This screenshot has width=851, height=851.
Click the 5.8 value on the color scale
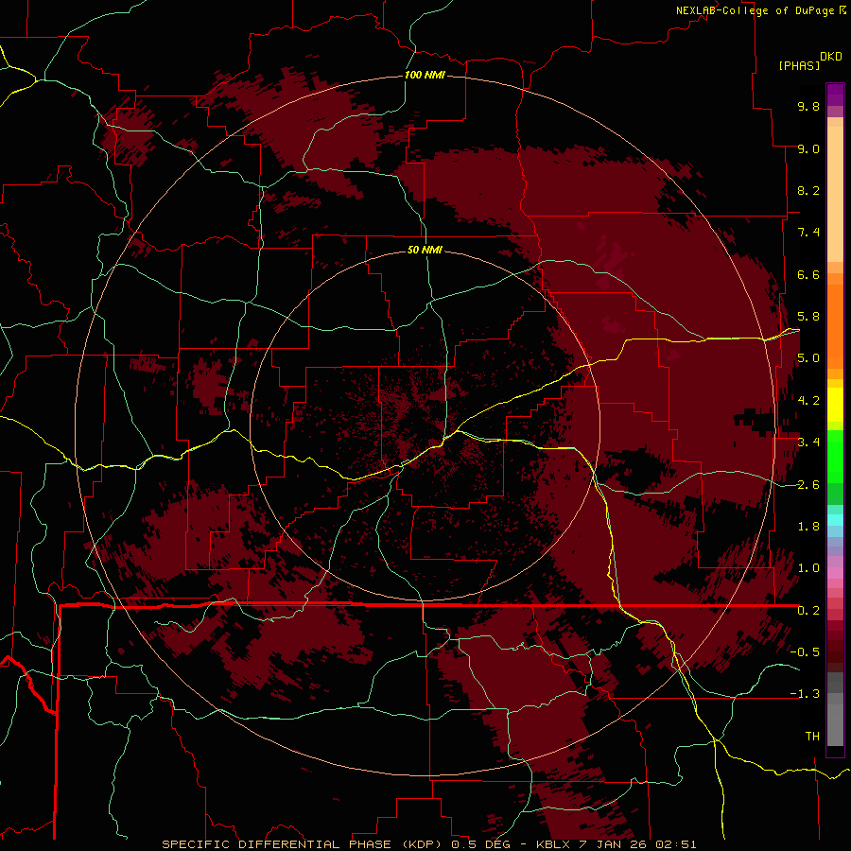pos(808,317)
